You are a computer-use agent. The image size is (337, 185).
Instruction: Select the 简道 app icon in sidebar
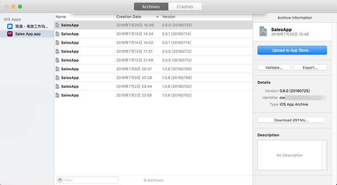coord(10,27)
